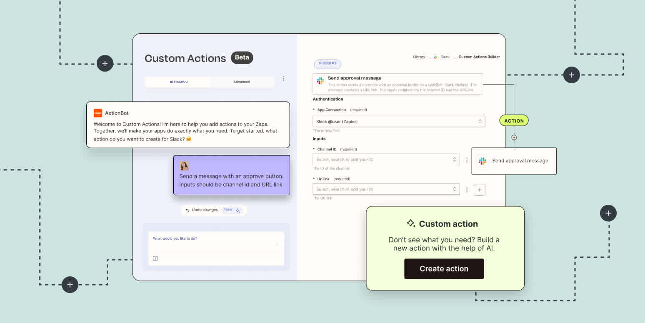Open the three-dot menu beside the Channel ID field

467,159
